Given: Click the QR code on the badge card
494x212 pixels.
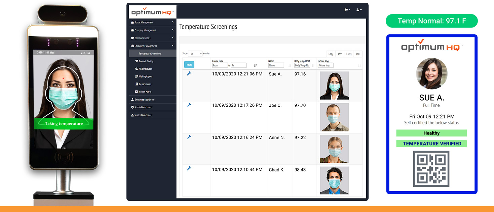Looking at the screenshot, I should pyautogui.click(x=431, y=169).
